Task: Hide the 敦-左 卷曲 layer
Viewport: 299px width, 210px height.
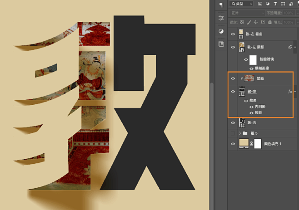Action: [x=233, y=34]
